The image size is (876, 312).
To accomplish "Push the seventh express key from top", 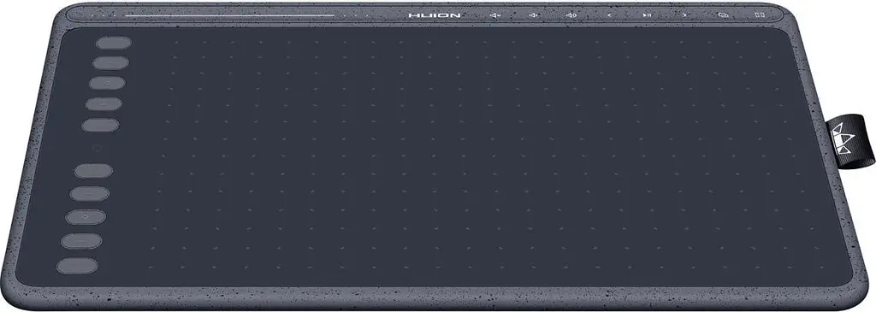I will click(x=90, y=194).
